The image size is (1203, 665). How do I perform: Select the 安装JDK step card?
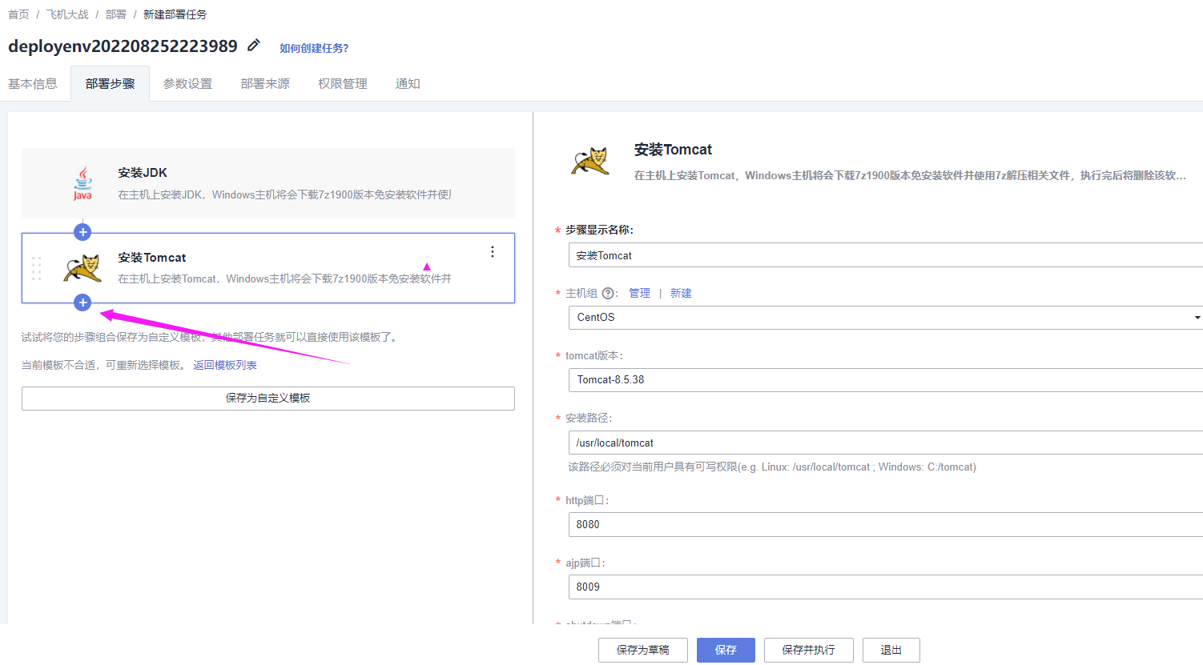[268, 183]
